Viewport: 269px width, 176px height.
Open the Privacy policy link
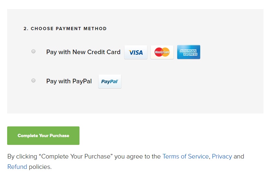tap(222, 157)
